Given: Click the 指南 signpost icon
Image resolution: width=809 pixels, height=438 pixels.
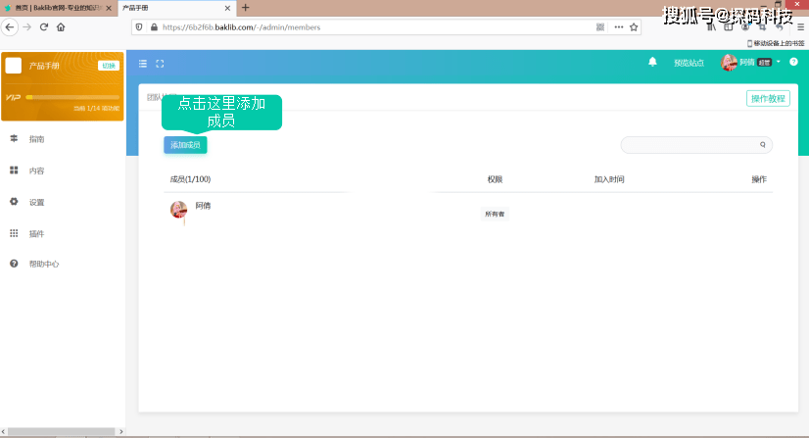Looking at the screenshot, I should [x=14, y=138].
